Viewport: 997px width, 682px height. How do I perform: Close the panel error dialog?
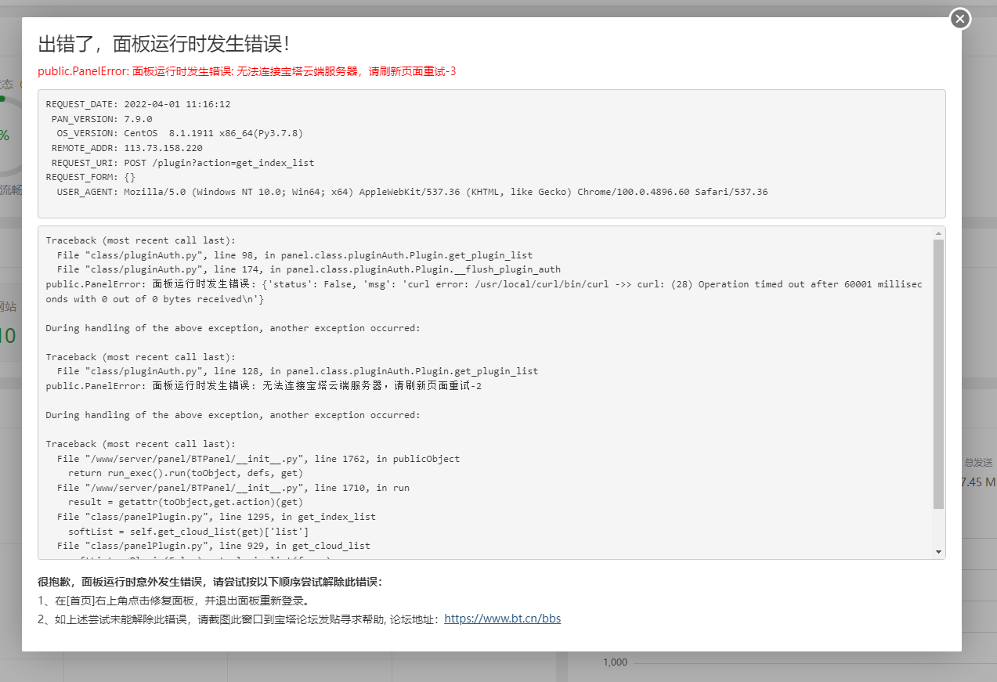coord(959,18)
